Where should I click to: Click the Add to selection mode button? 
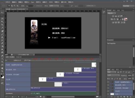click(12, 6)
